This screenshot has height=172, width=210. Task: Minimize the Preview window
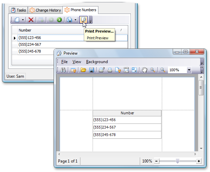(177, 52)
